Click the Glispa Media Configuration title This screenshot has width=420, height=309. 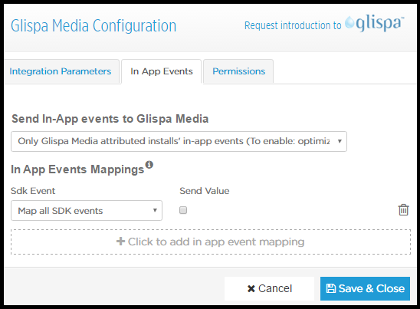(94, 26)
